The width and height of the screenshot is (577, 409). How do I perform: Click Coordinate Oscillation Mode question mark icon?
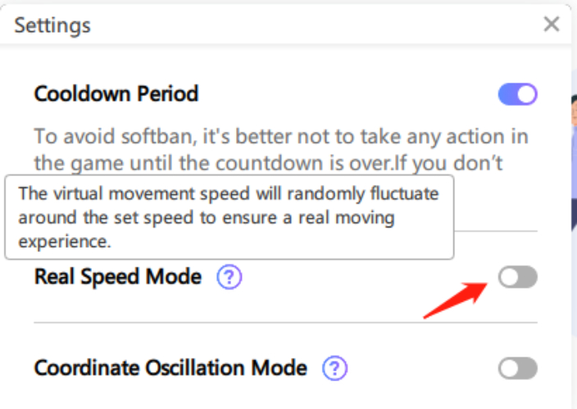pos(334,369)
